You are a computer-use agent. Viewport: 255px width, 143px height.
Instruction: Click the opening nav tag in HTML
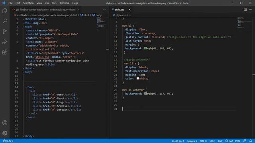[x=30, y=87]
